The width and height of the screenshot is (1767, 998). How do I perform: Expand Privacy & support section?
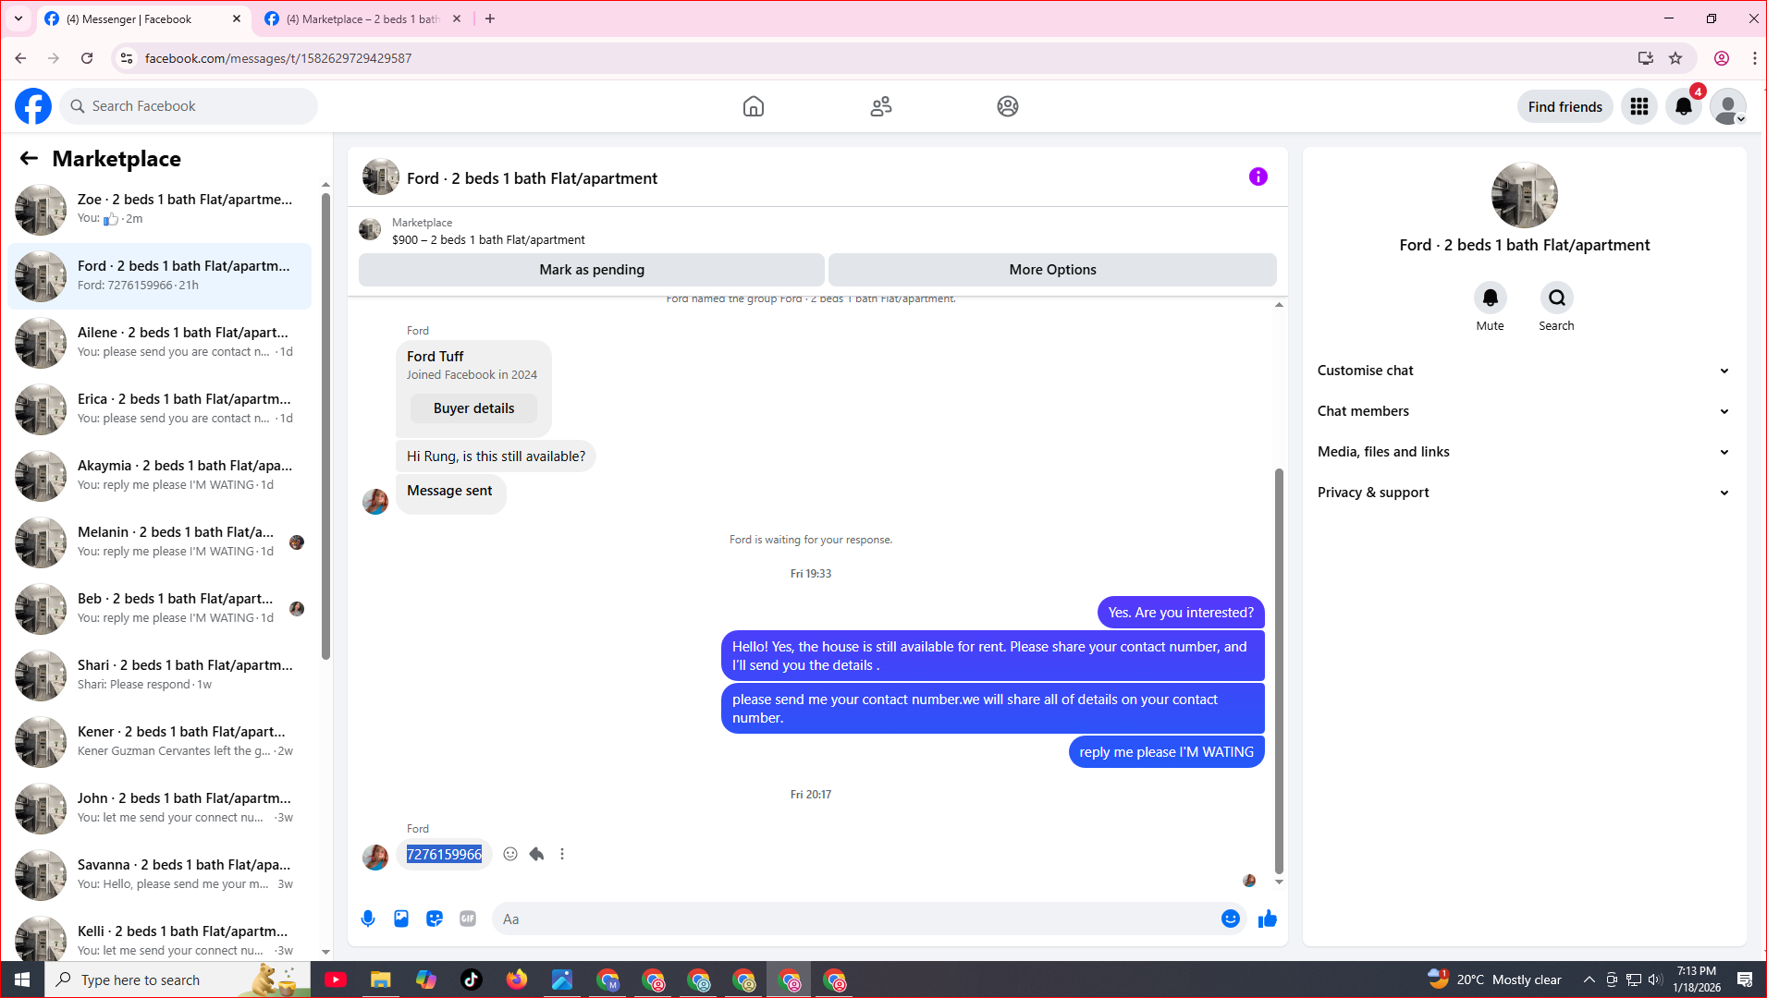1524,493
